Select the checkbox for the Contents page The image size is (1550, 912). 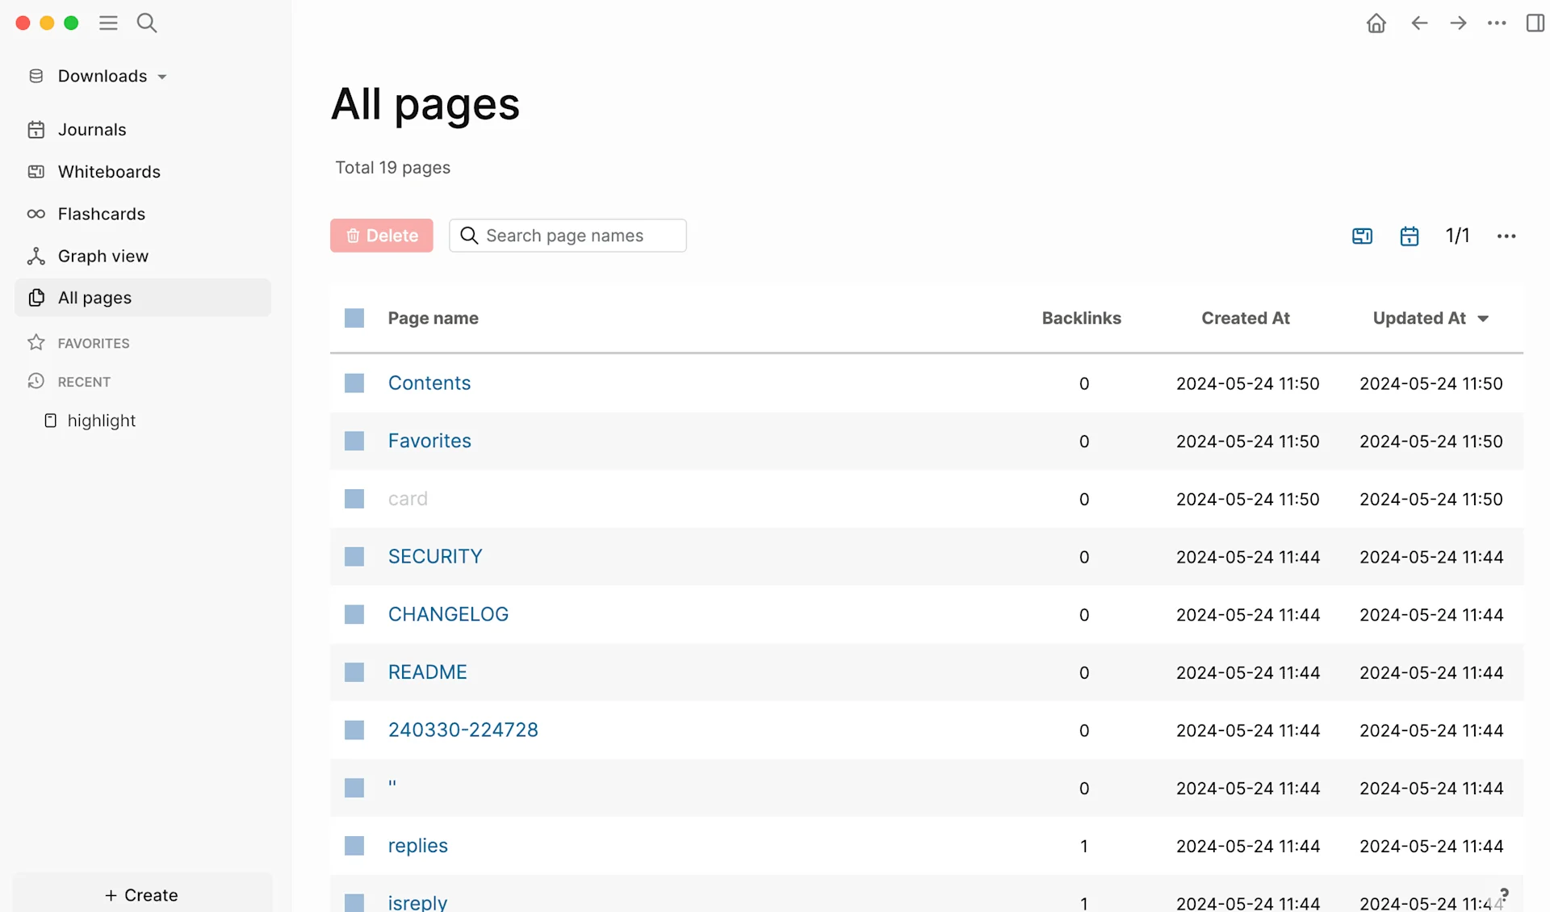[x=354, y=383]
